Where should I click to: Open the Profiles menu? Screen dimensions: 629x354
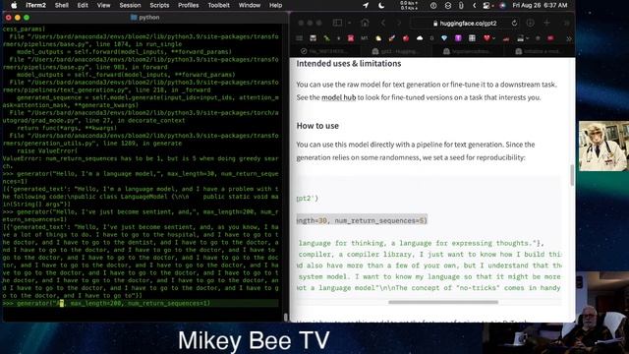tap(188, 5)
